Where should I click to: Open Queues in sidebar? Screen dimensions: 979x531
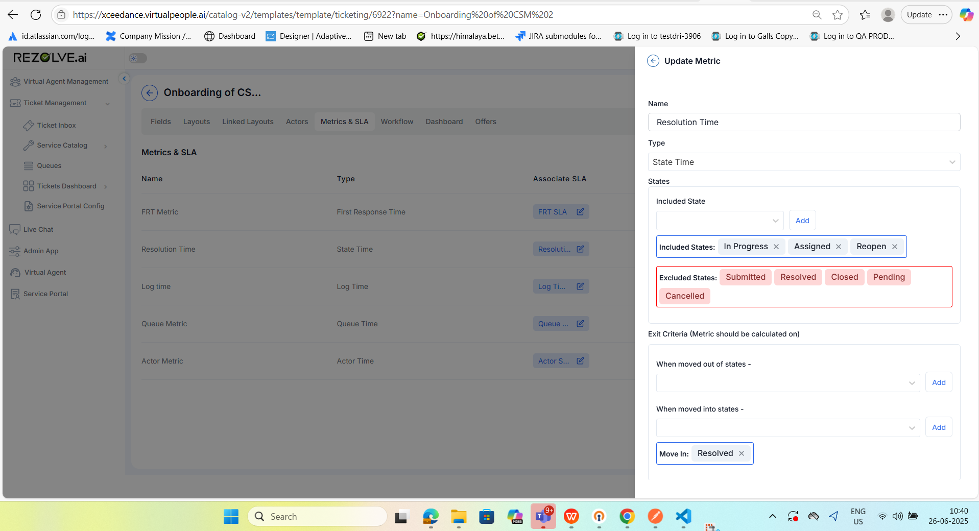click(43, 166)
